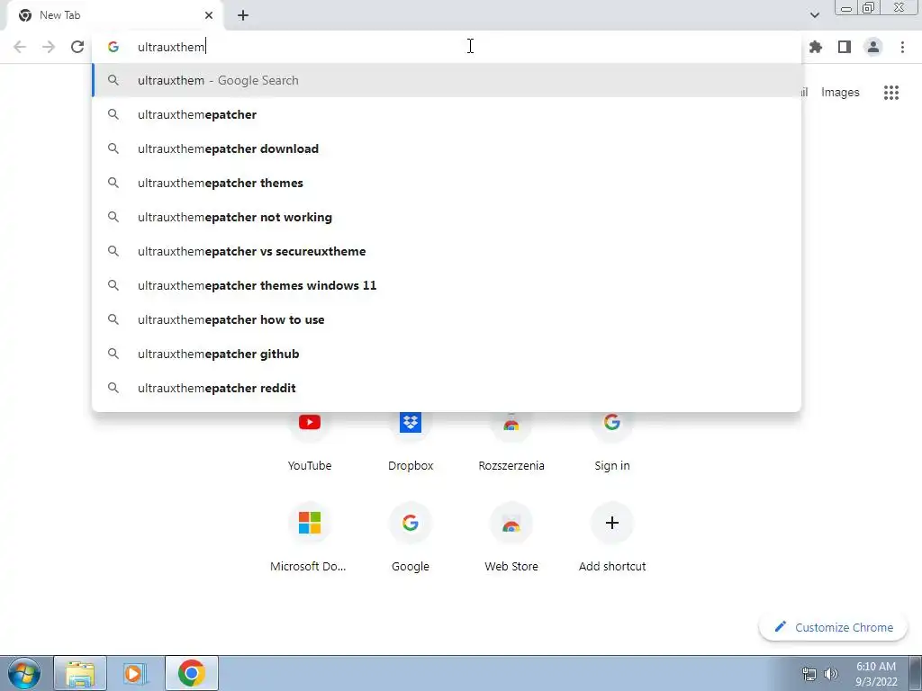Screen dimensions: 922x691
Task: Go forward using the forward arrow
Action: (49, 47)
